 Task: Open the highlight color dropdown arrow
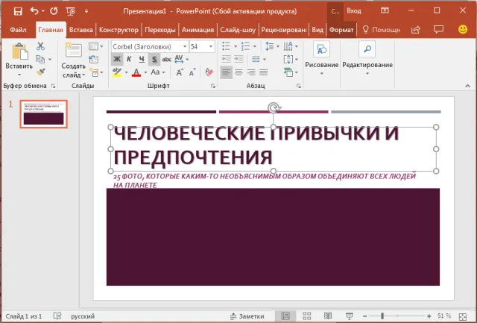126,72
